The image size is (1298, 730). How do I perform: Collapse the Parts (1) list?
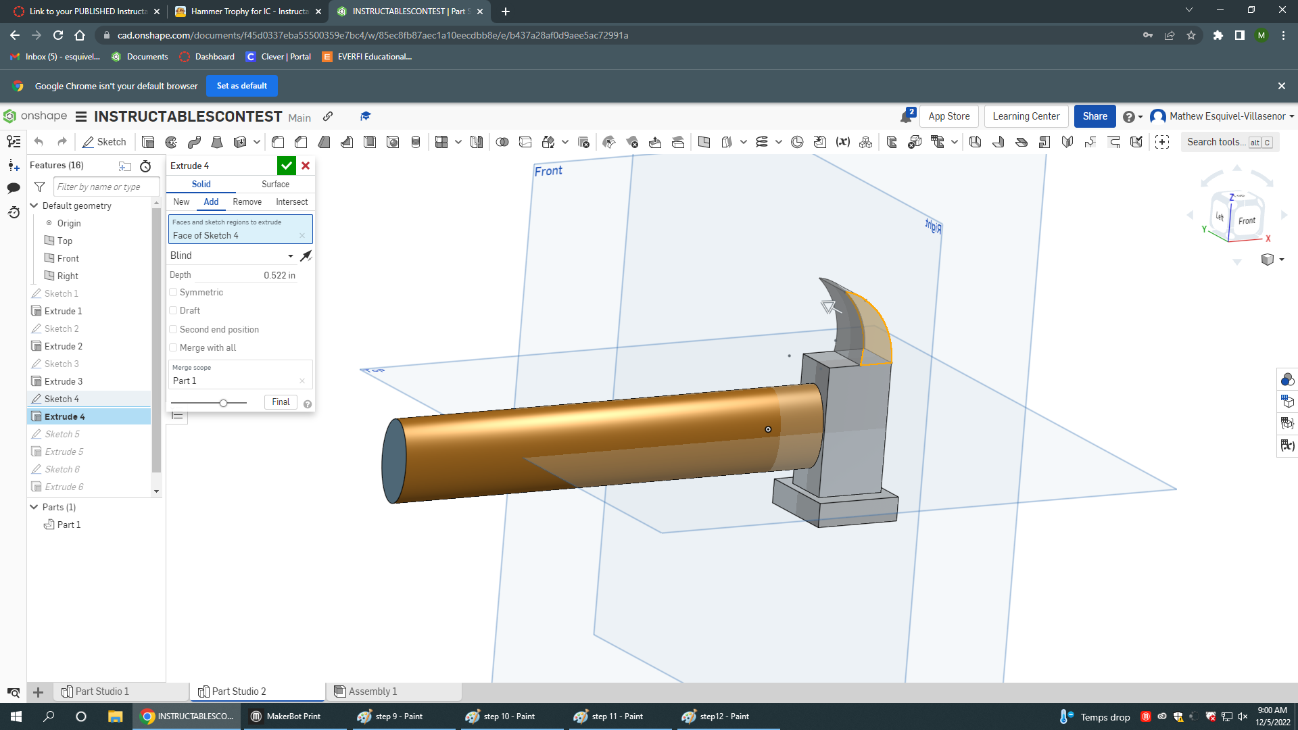coord(34,507)
